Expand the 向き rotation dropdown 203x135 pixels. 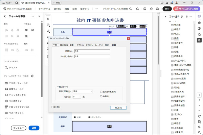(x=77, y=97)
